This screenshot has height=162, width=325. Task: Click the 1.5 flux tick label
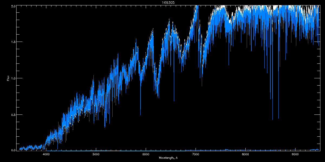(13, 42)
